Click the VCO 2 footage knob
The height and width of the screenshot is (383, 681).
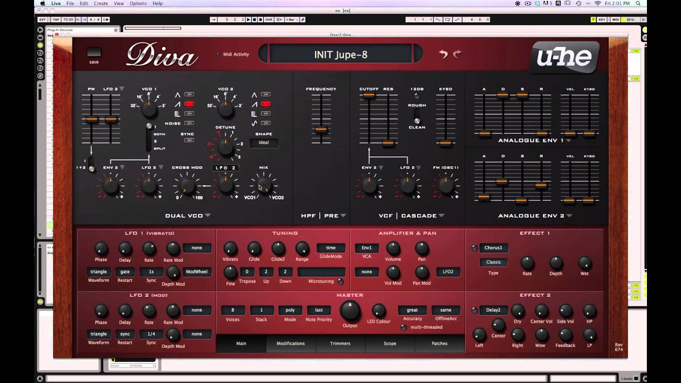(x=226, y=110)
